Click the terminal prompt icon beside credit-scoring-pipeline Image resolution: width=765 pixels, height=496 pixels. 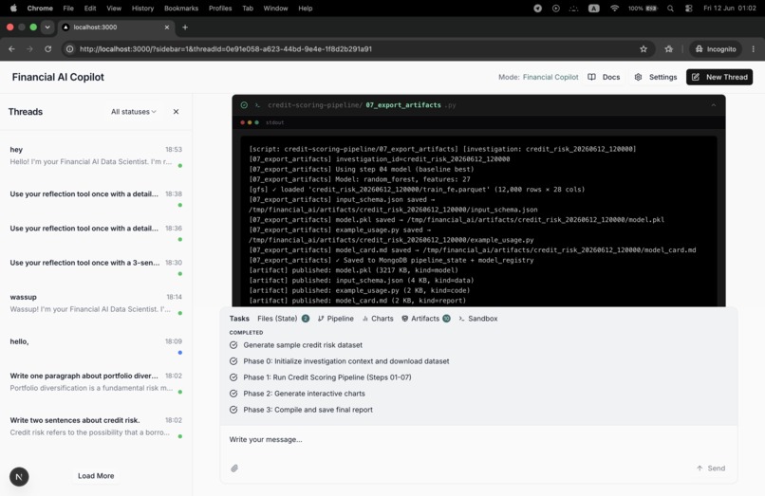click(x=257, y=105)
